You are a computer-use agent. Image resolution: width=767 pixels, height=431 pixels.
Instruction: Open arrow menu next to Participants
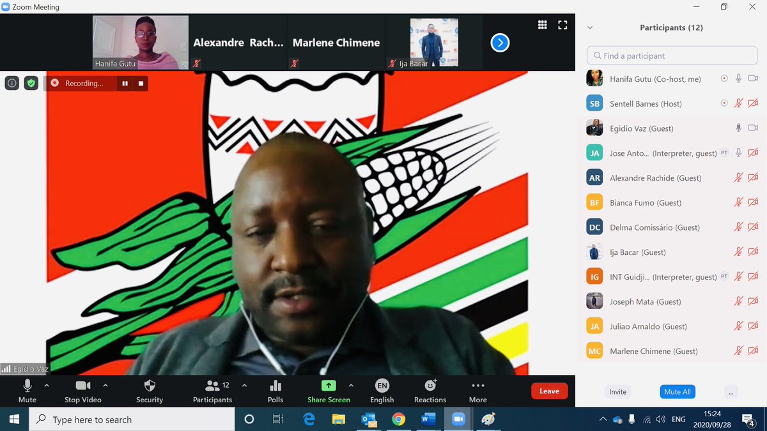coord(244,386)
